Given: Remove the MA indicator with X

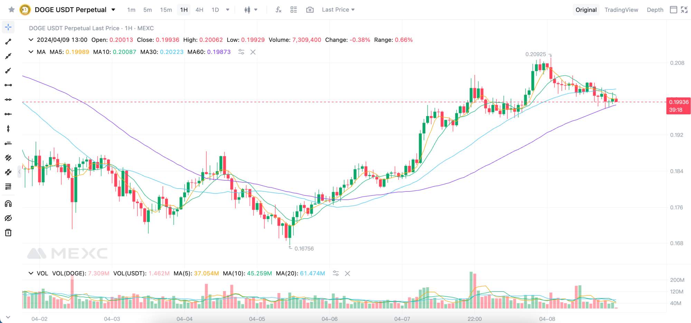Looking at the screenshot, I should pos(253,52).
